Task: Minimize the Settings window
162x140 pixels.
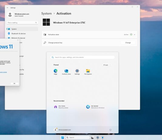Action: (x=127, y=7)
